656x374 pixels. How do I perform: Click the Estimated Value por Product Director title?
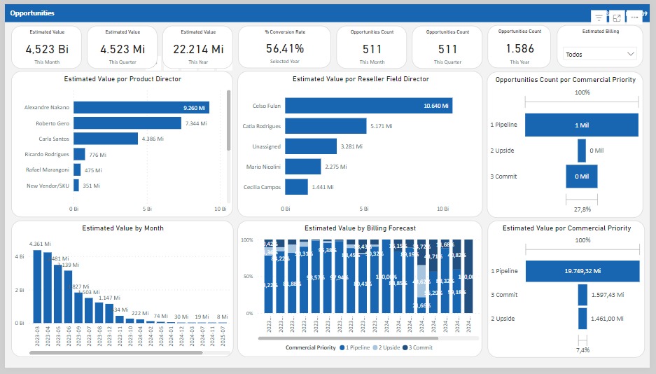(x=123, y=79)
